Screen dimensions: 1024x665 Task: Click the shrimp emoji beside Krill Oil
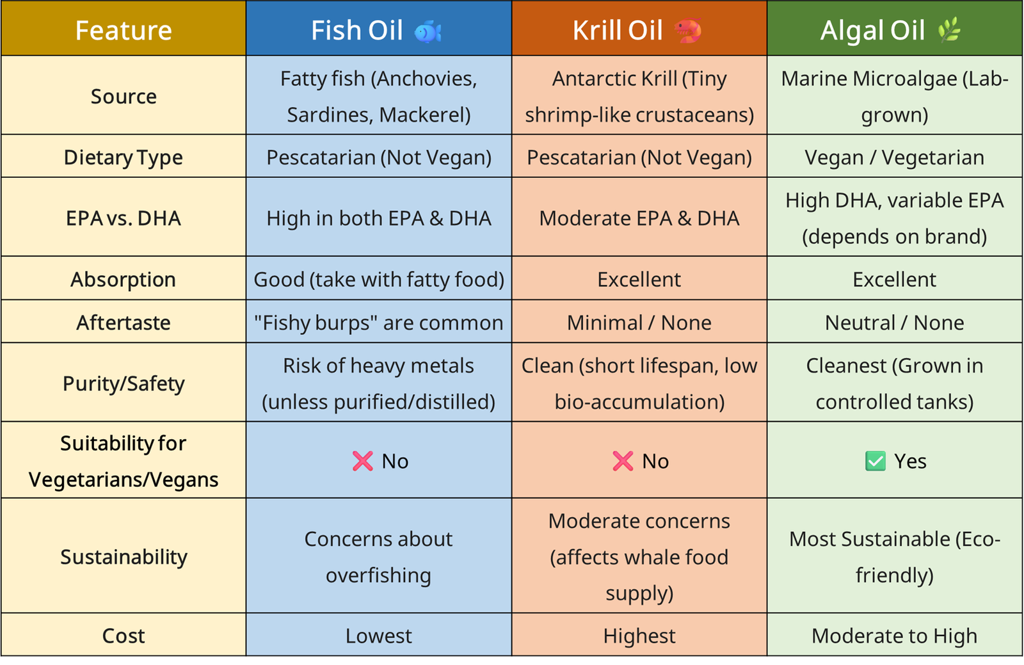pyautogui.click(x=689, y=31)
